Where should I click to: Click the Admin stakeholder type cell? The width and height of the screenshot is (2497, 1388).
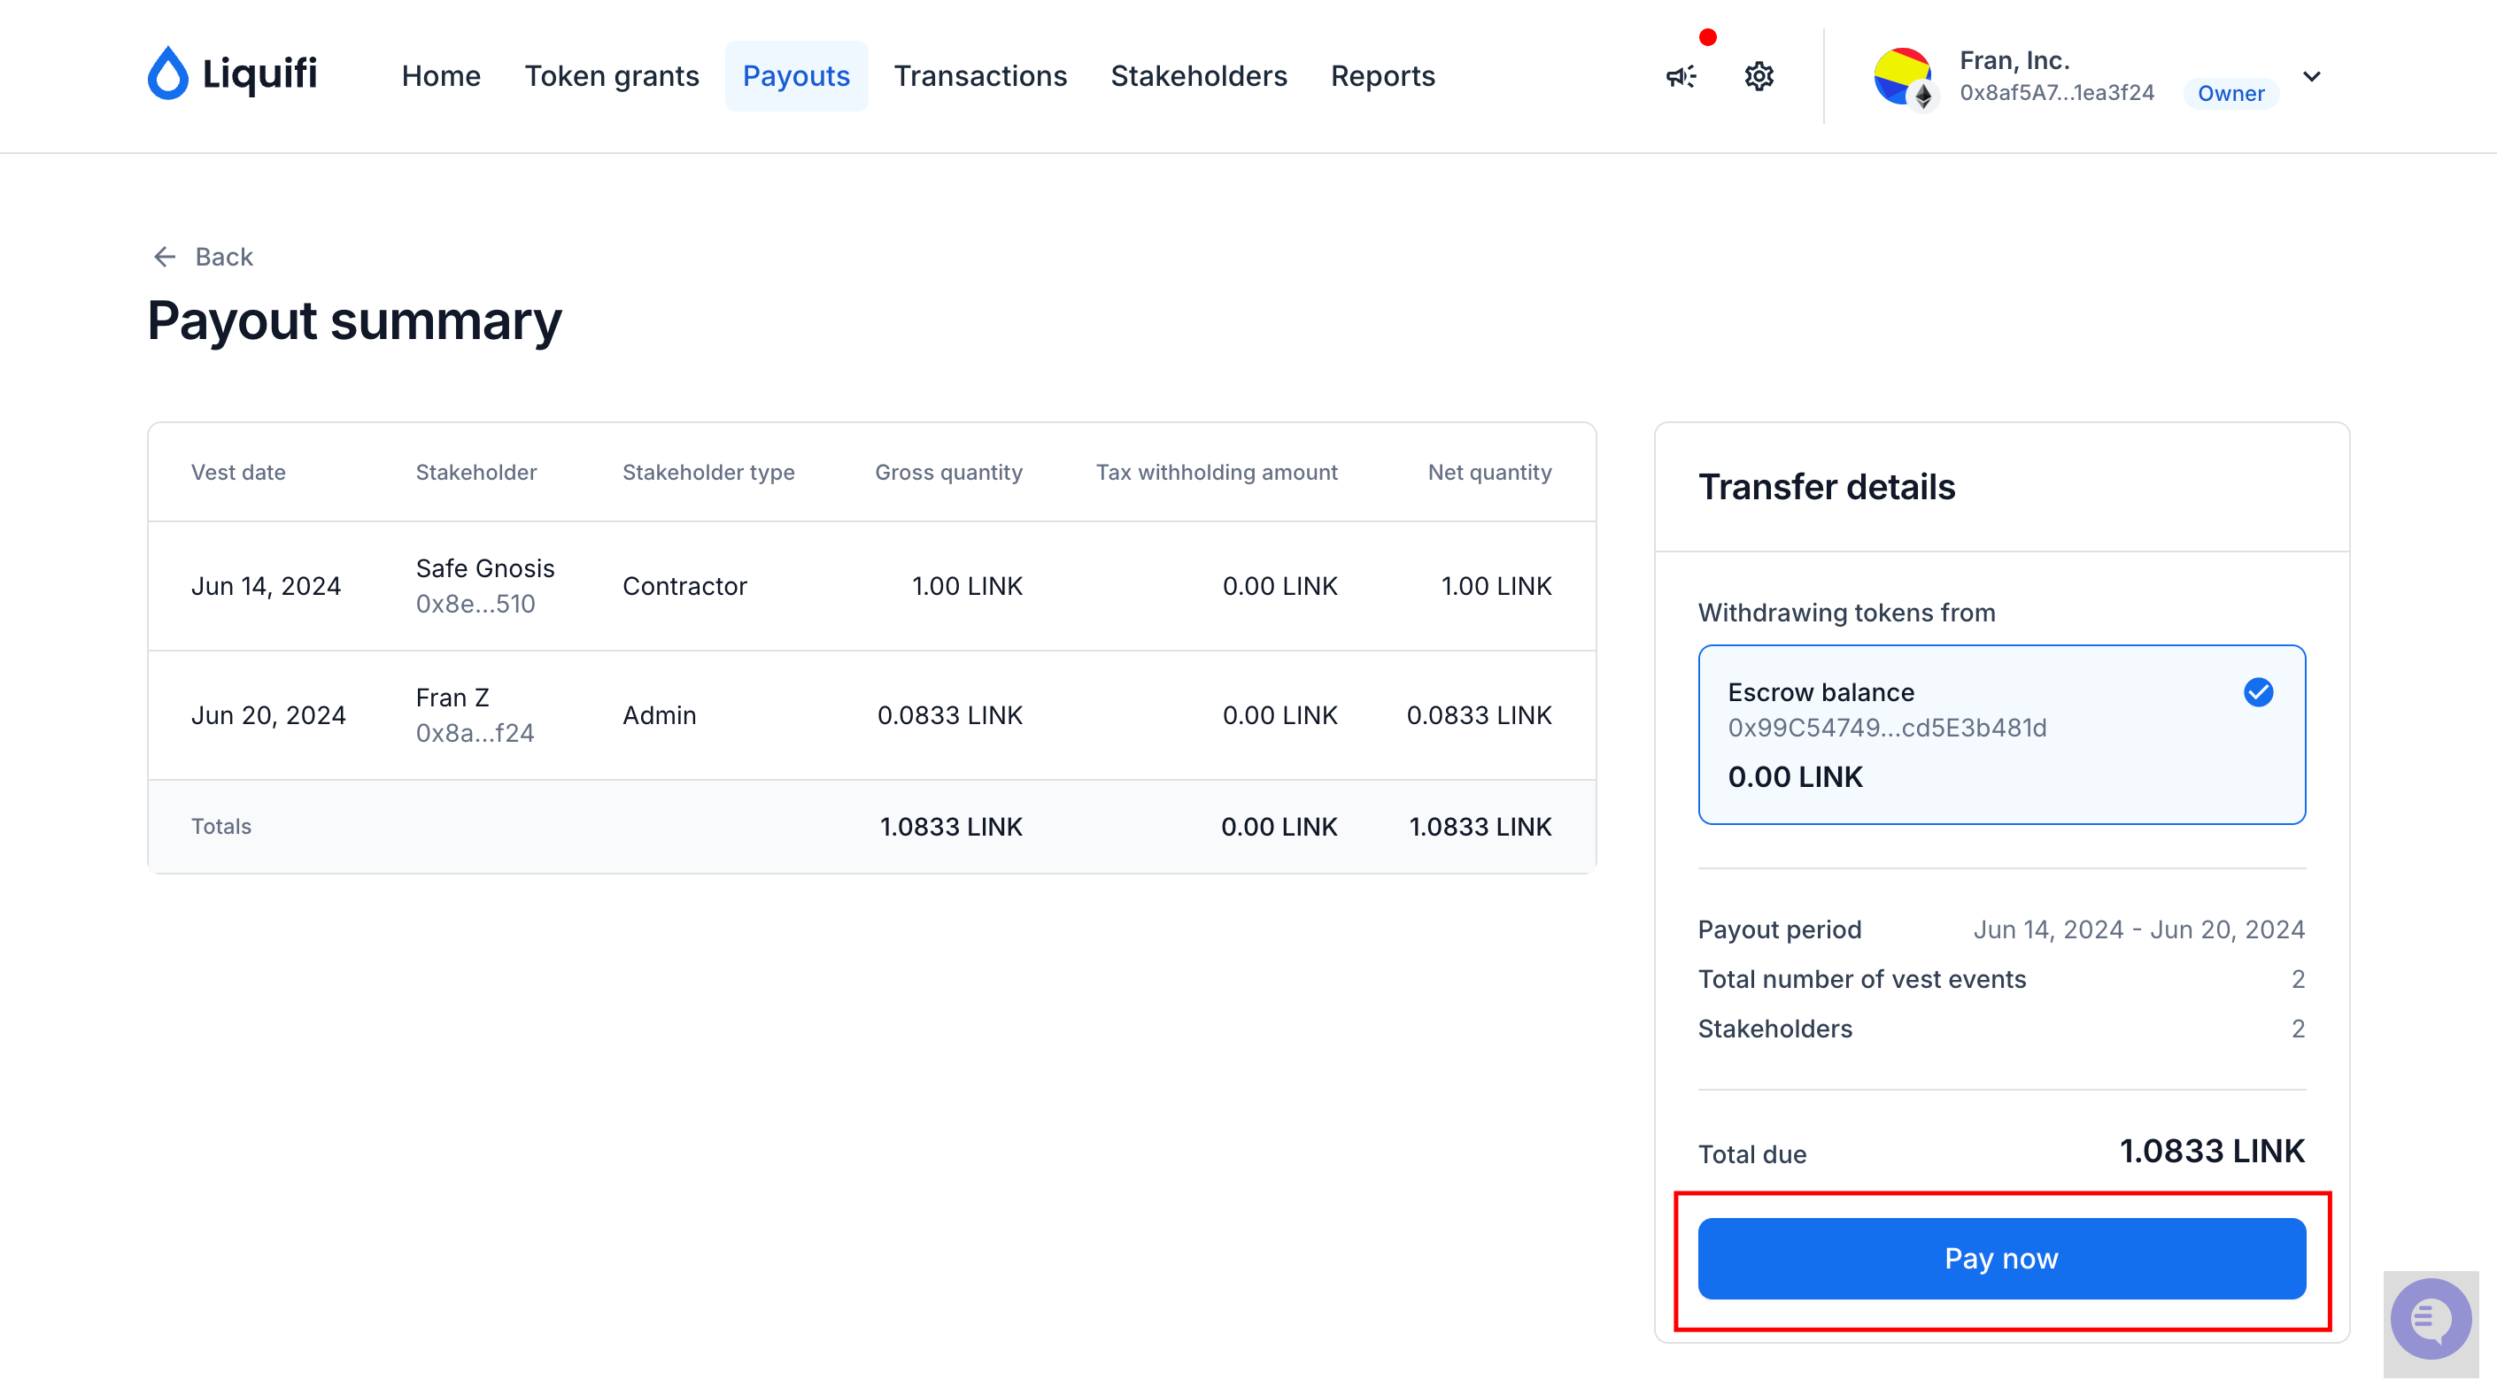(x=659, y=714)
